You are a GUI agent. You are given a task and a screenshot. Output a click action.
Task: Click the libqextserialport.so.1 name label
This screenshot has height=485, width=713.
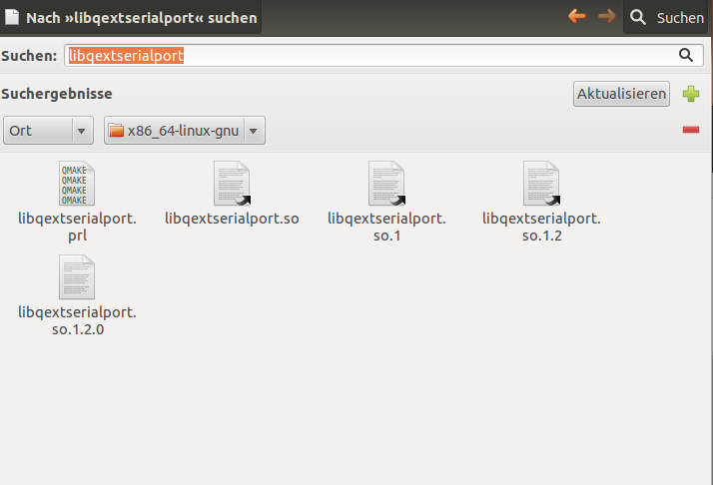pos(387,227)
